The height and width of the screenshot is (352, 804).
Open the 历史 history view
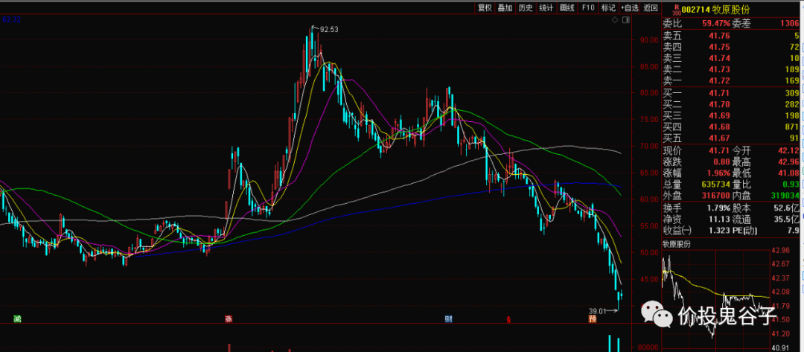[526, 8]
